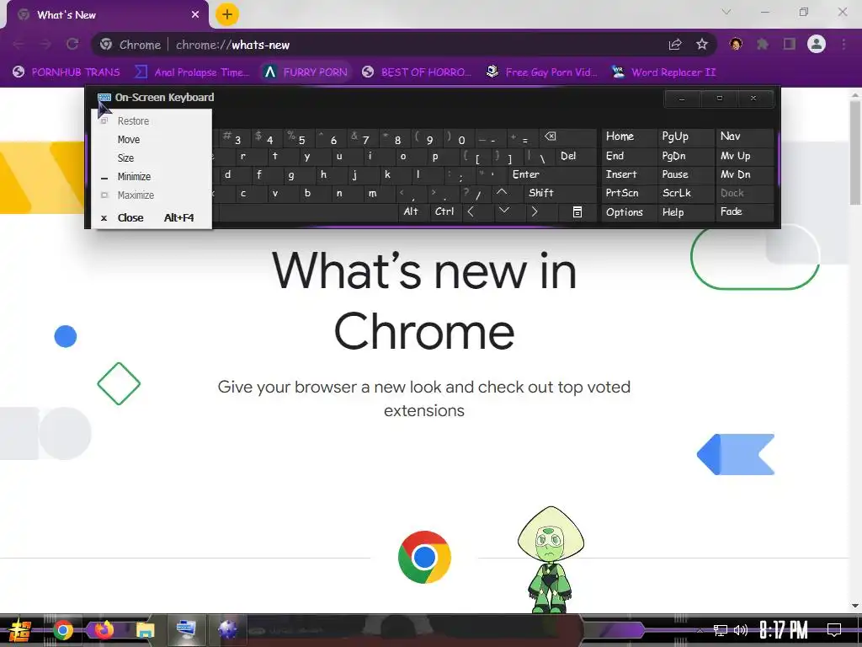Tap the Pause key
862x647 pixels.
point(685,174)
